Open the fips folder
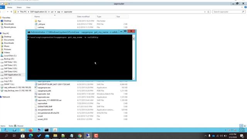 (39, 21)
